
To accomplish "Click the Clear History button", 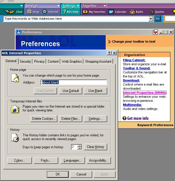I will pyautogui.click(x=95, y=147).
